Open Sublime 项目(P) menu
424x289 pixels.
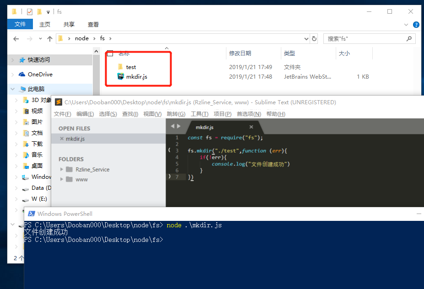(223, 114)
